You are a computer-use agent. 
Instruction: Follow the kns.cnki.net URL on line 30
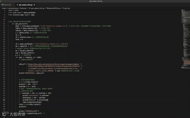pyautogui.click(x=53, y=64)
